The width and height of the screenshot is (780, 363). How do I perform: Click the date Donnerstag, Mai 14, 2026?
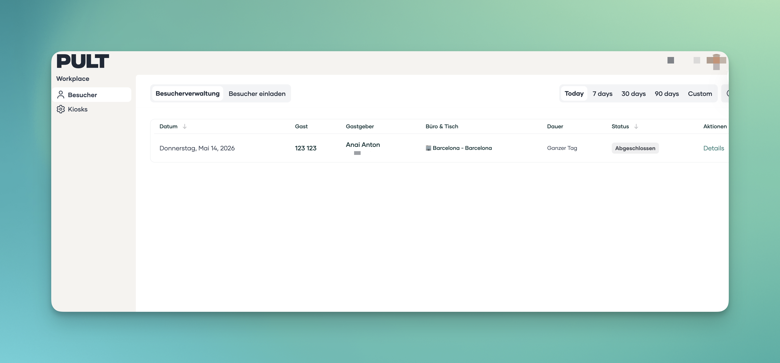pyautogui.click(x=197, y=148)
